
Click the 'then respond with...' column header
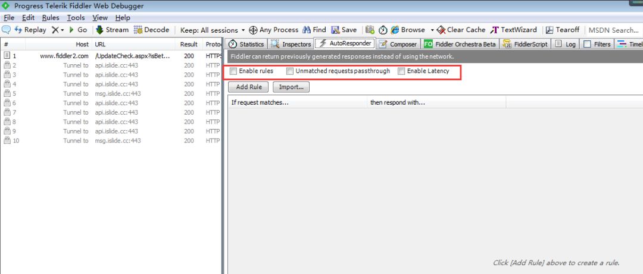436,102
